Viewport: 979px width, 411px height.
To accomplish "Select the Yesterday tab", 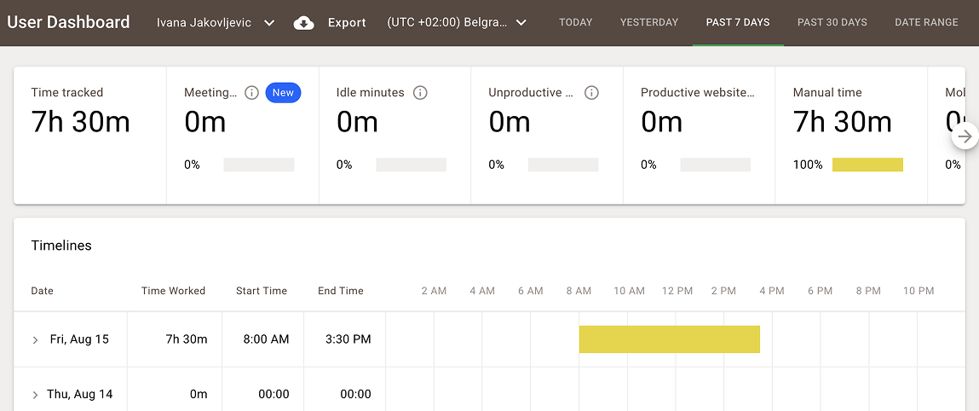I will pos(649,23).
